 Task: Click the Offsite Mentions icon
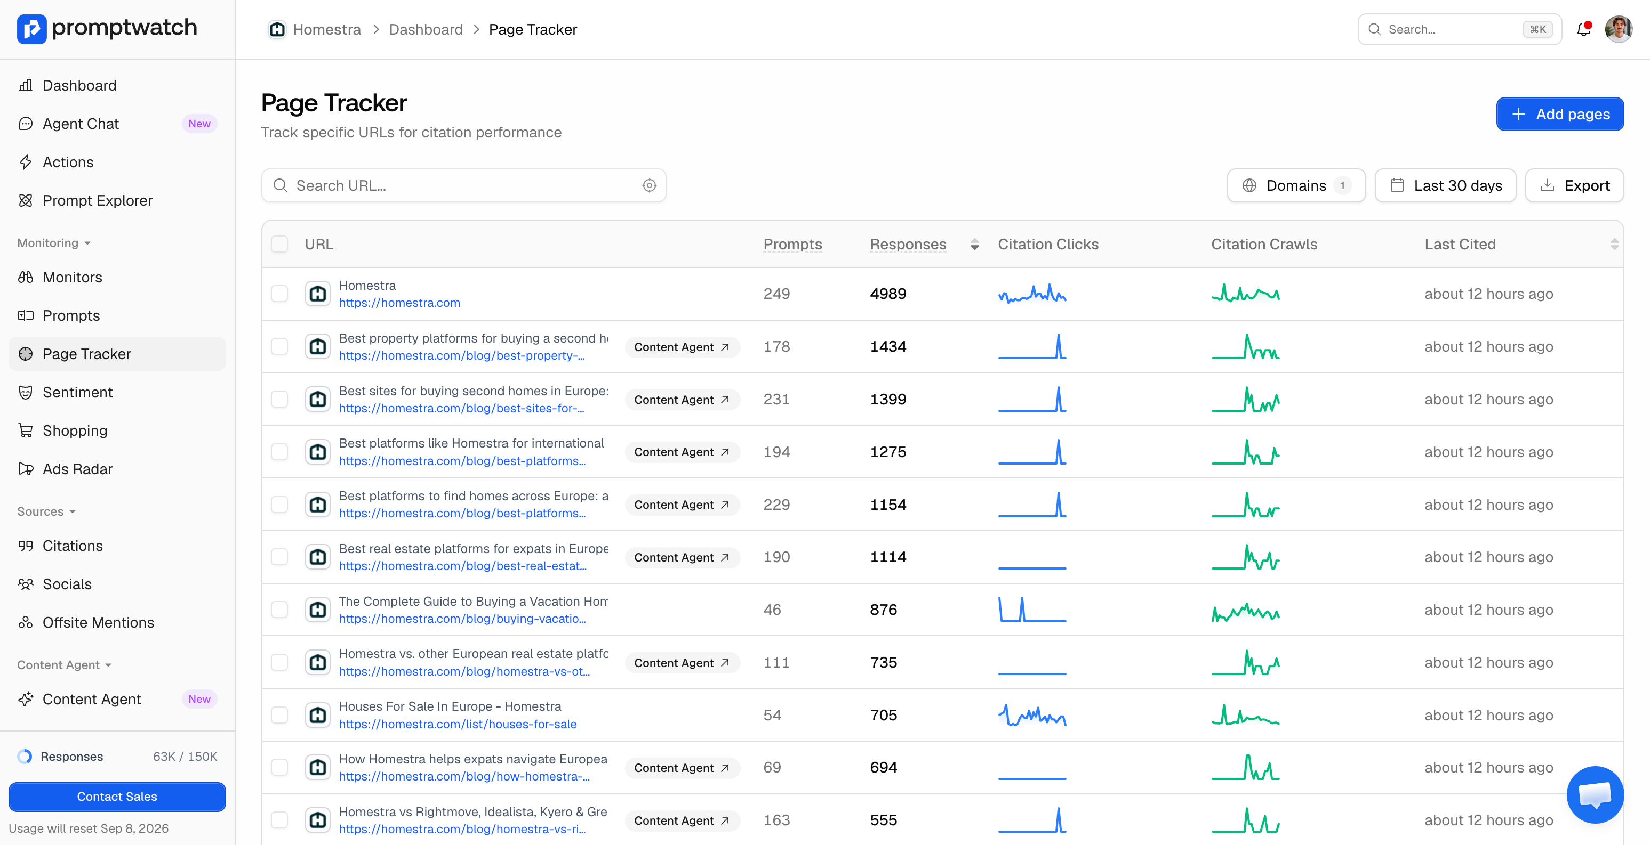click(x=26, y=623)
